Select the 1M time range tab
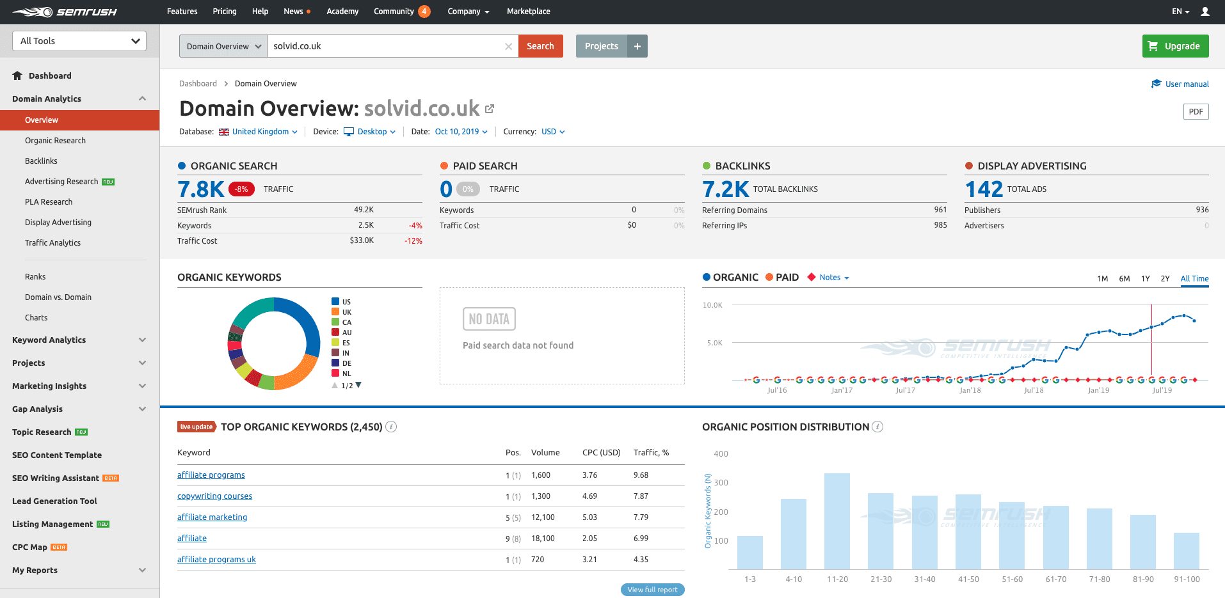The height and width of the screenshot is (598, 1225). pos(1103,279)
